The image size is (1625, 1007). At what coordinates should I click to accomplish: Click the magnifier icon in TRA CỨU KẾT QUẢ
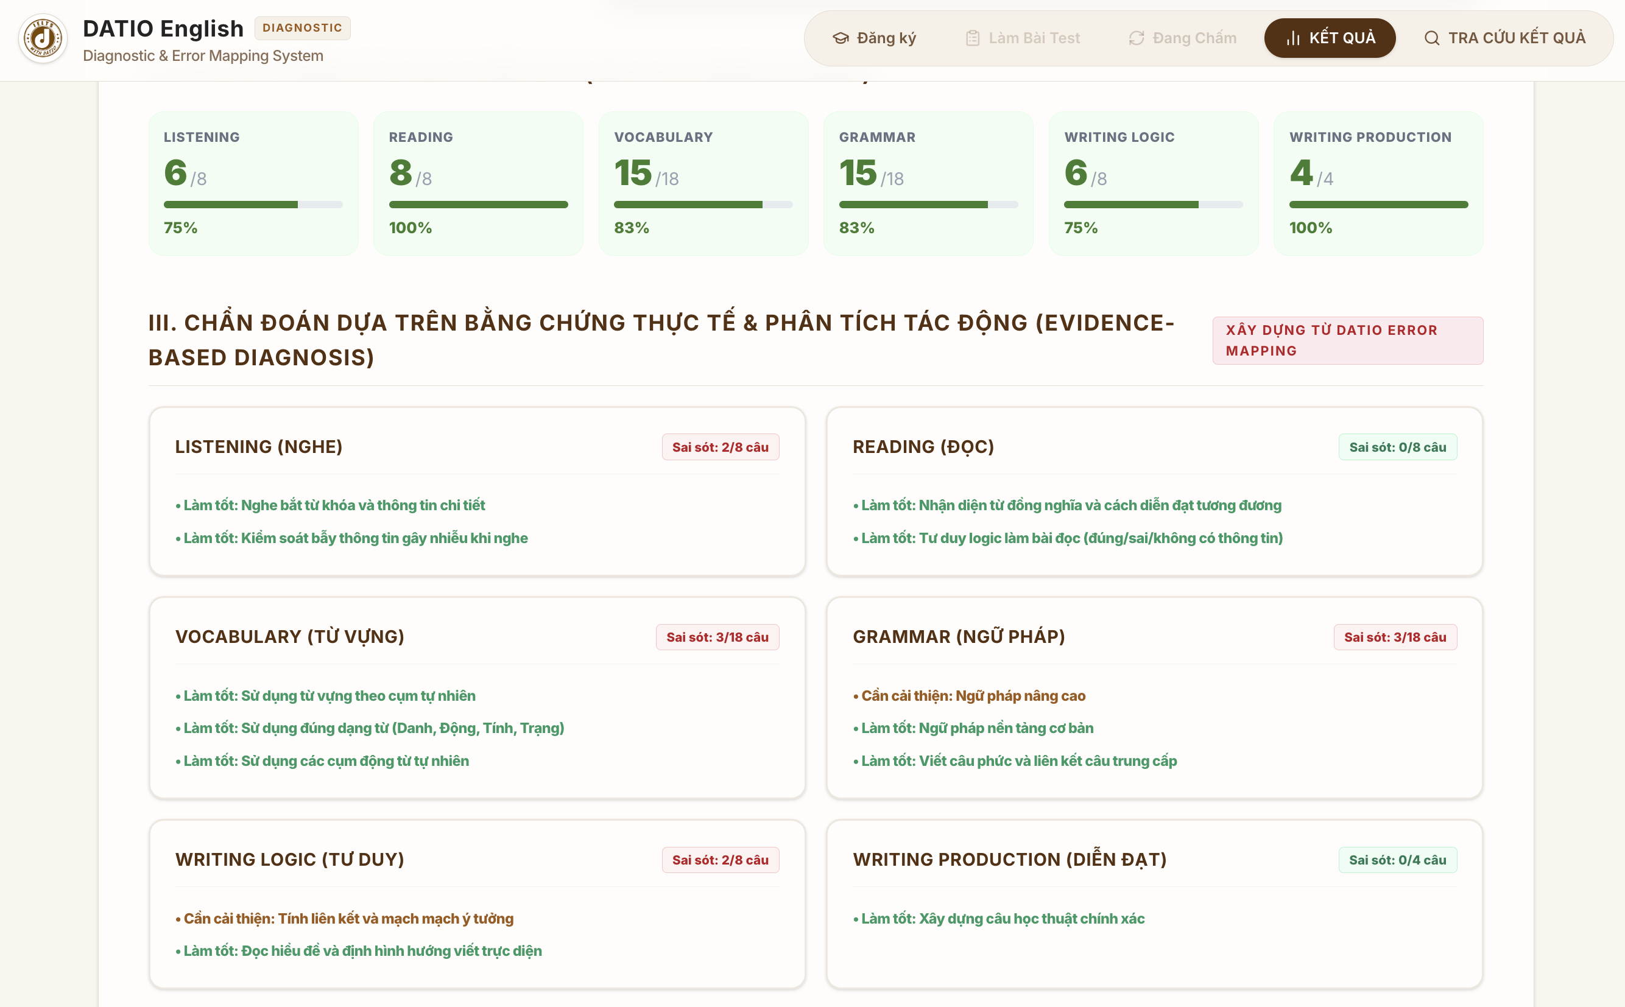(x=1432, y=38)
